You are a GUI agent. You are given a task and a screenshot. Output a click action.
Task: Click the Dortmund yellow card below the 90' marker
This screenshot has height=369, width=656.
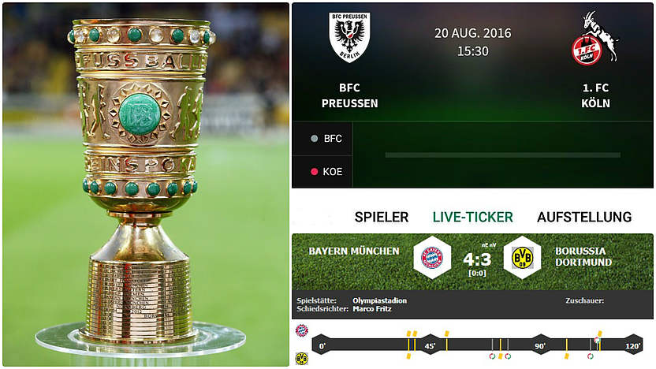pos(566,356)
